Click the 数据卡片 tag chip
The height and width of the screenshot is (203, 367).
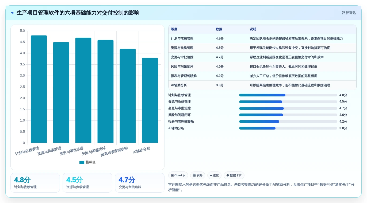click(234, 175)
